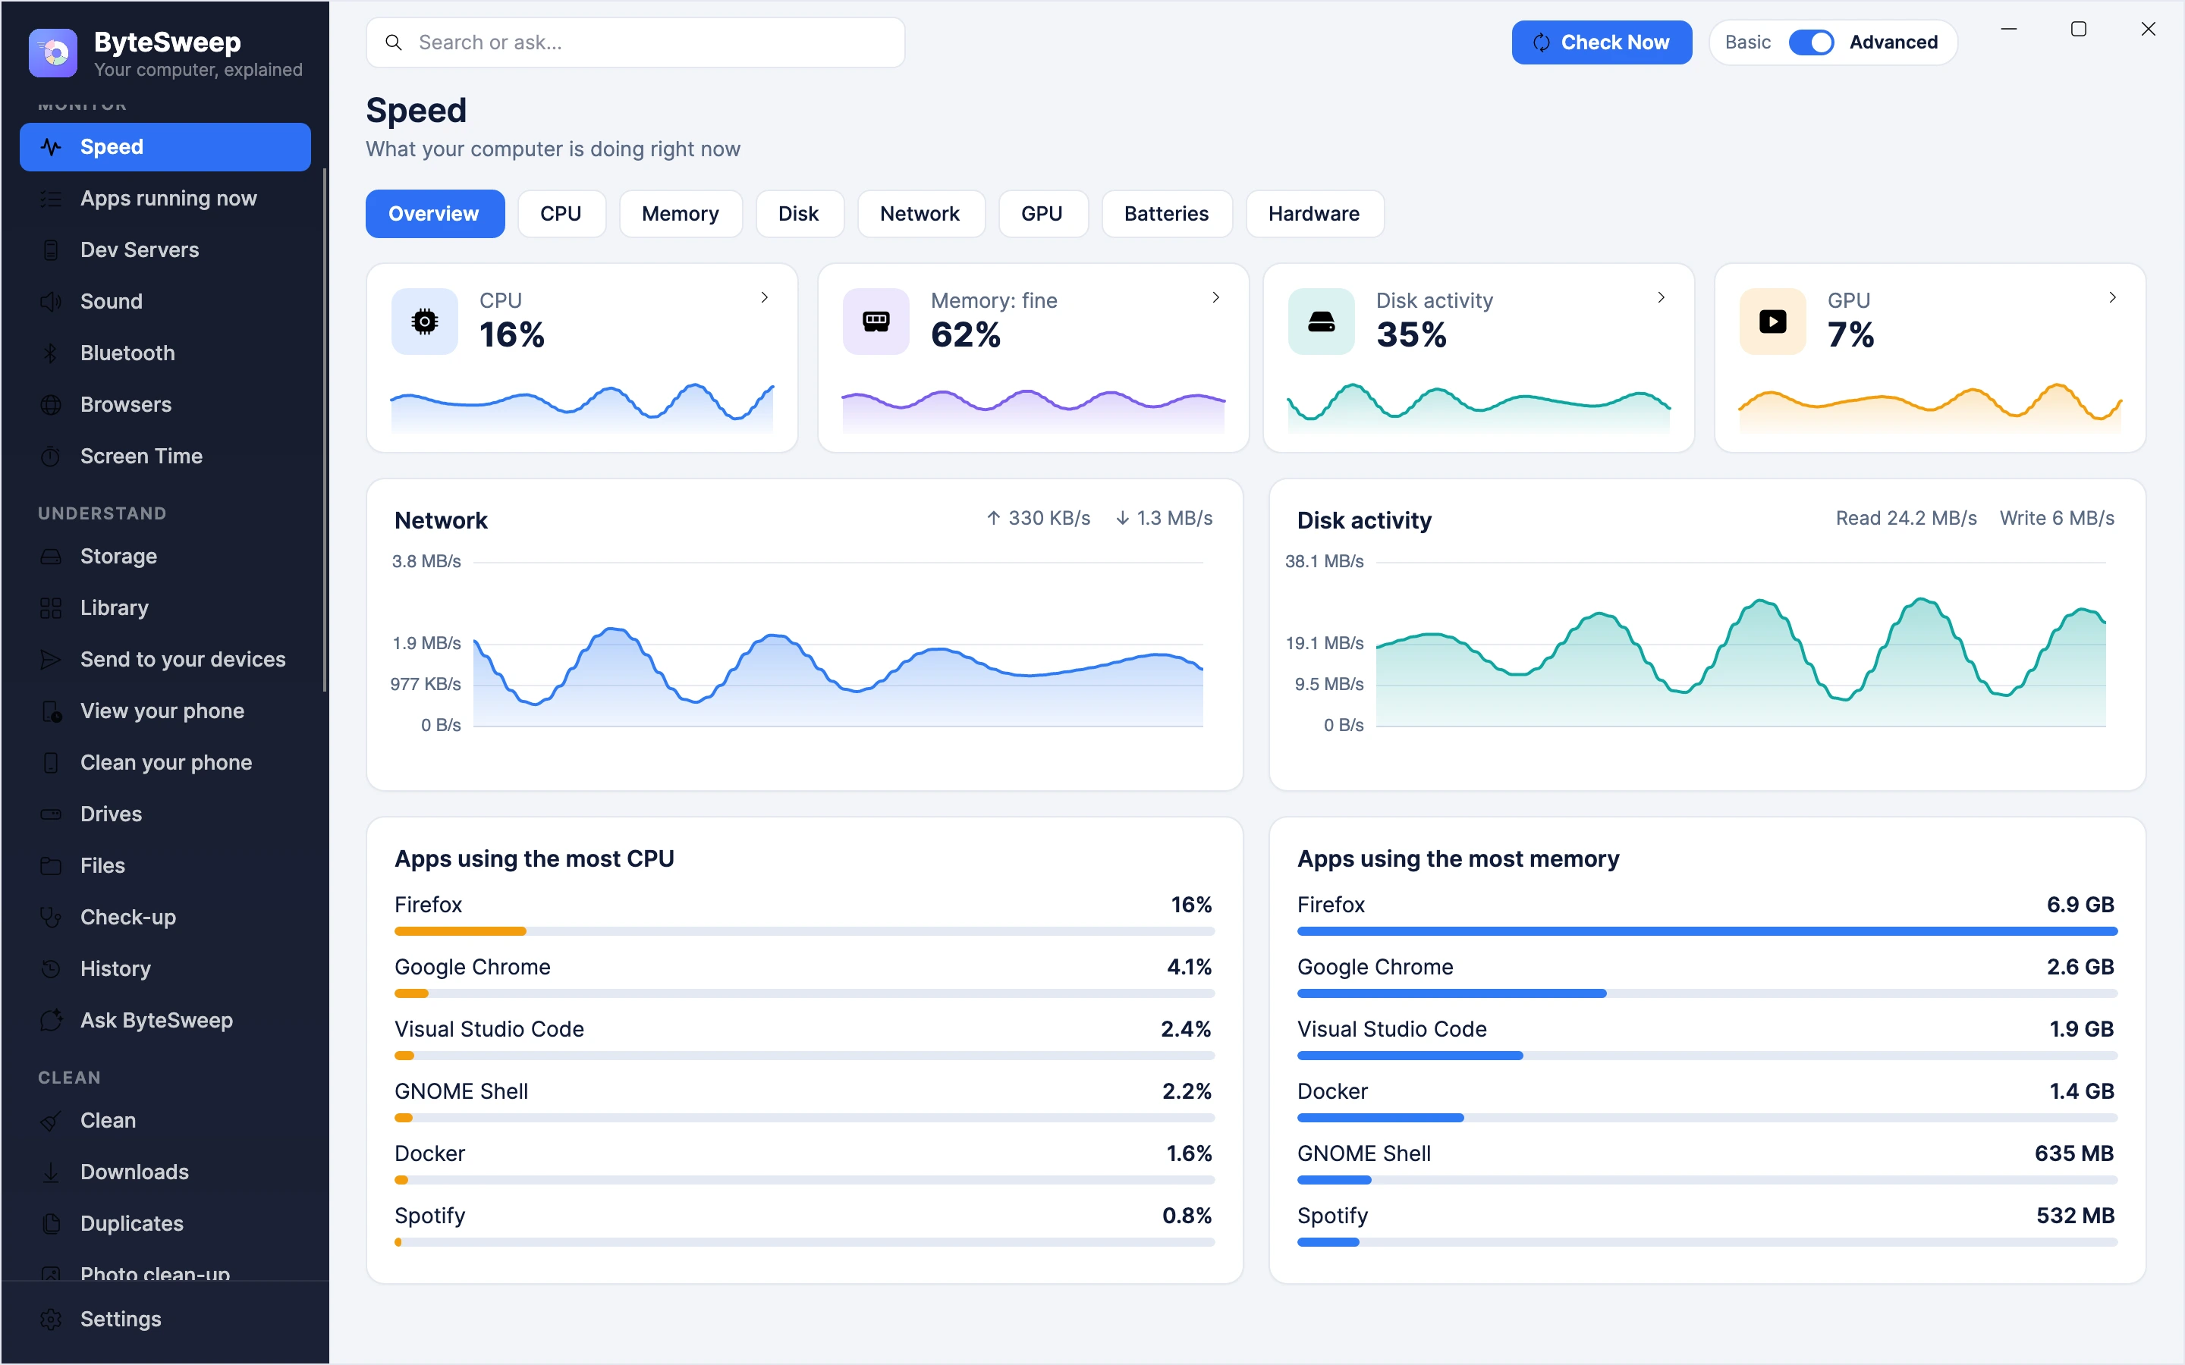Open the Hardware tab
2185x1365 pixels.
point(1314,214)
